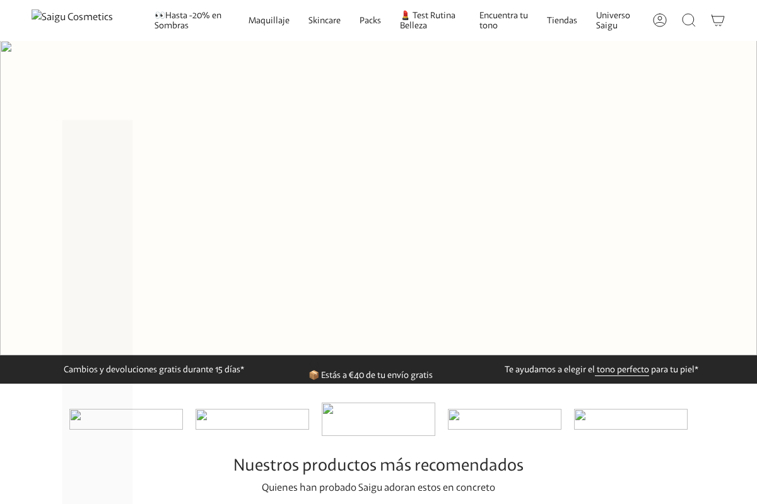Open Universo Saigu

click(613, 20)
